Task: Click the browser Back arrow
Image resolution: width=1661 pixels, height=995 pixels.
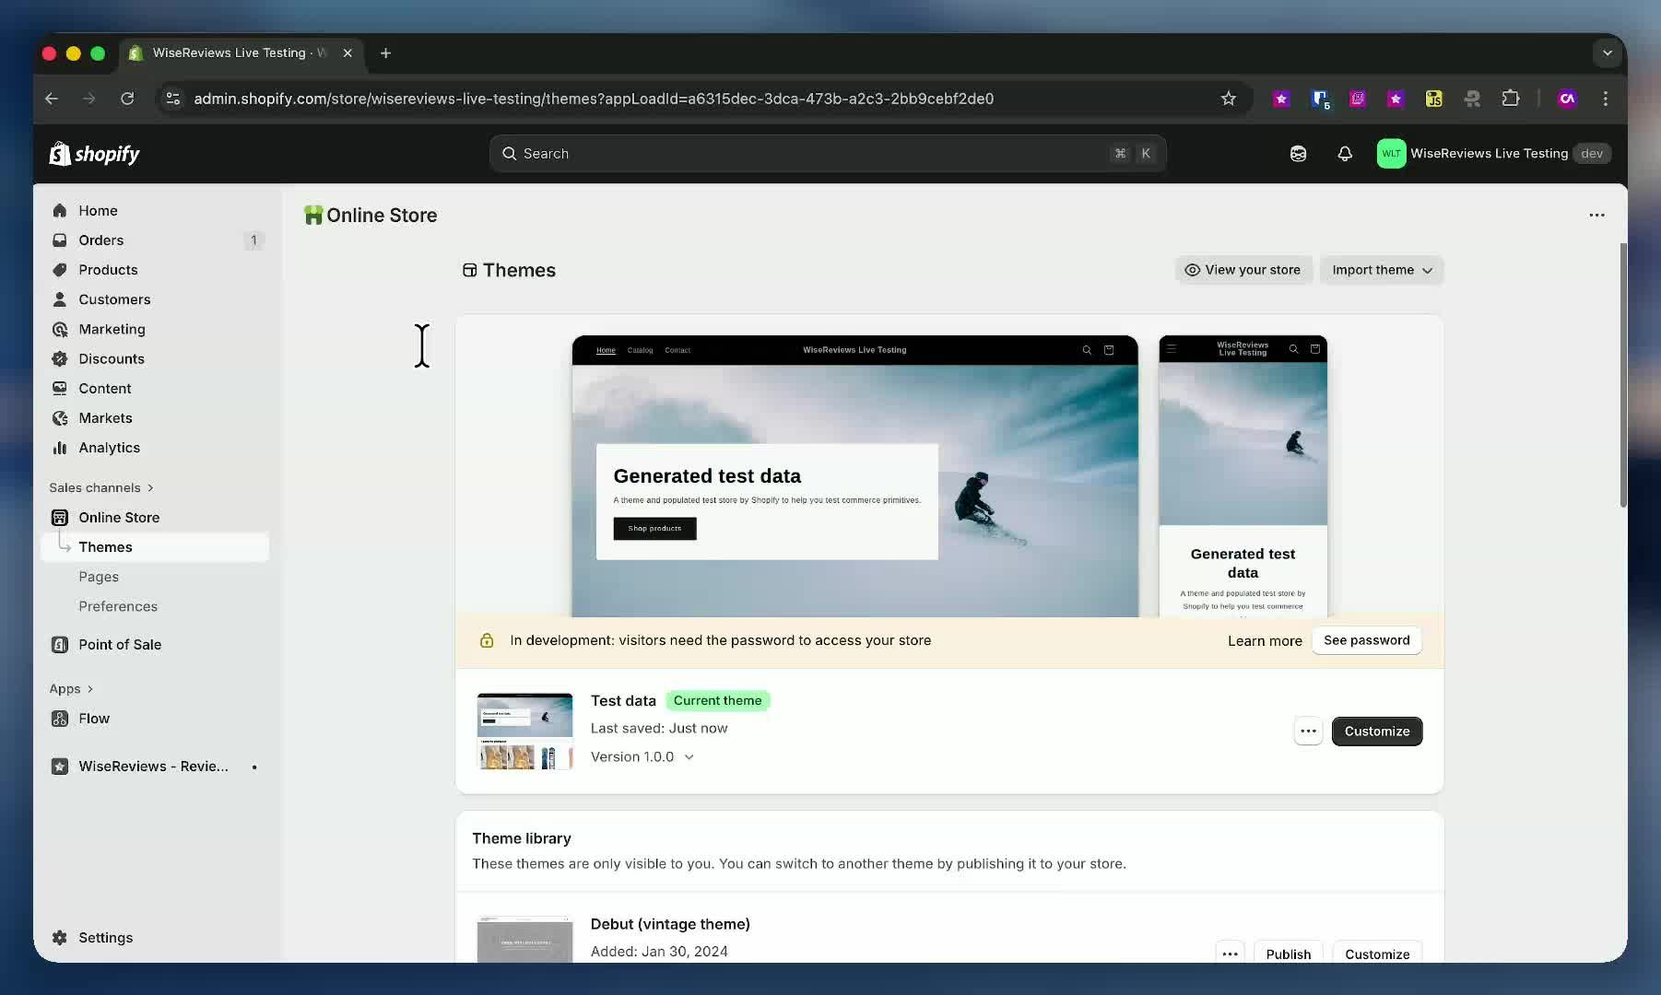Action: pyautogui.click(x=52, y=99)
